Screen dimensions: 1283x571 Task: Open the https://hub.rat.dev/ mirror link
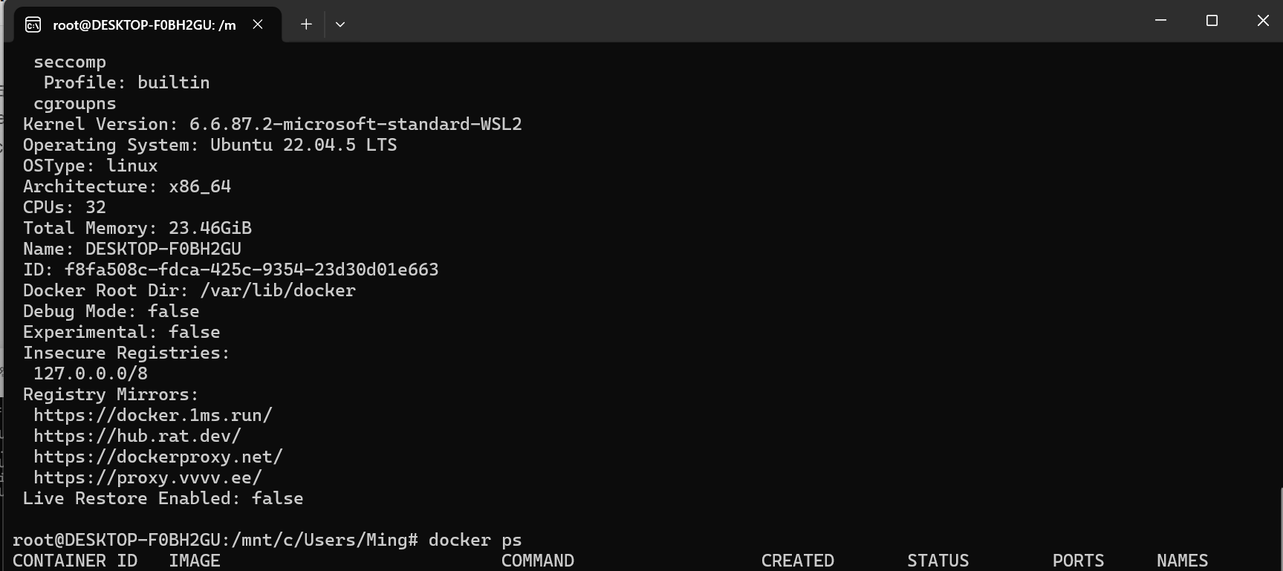point(135,436)
